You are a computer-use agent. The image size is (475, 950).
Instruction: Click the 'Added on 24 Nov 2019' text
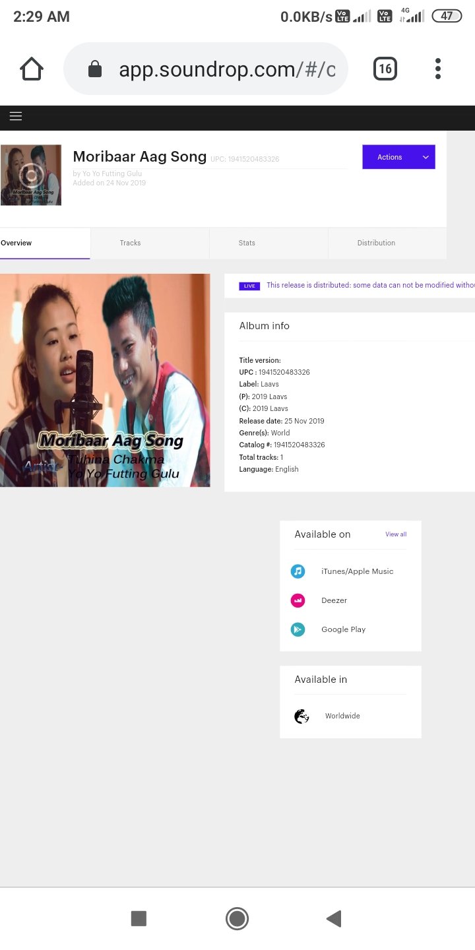coord(109,183)
